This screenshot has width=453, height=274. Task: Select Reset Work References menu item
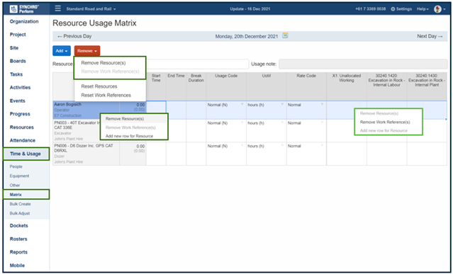tap(106, 95)
